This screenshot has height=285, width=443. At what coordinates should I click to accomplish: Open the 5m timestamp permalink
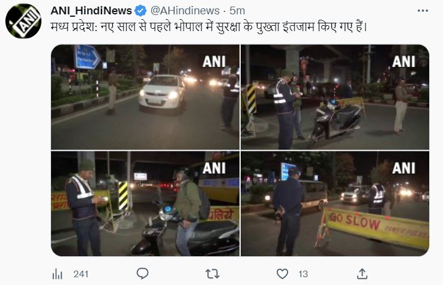point(237,11)
